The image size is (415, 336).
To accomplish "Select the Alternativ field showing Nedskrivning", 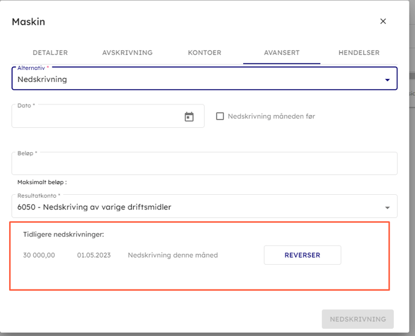I will 193,79.
